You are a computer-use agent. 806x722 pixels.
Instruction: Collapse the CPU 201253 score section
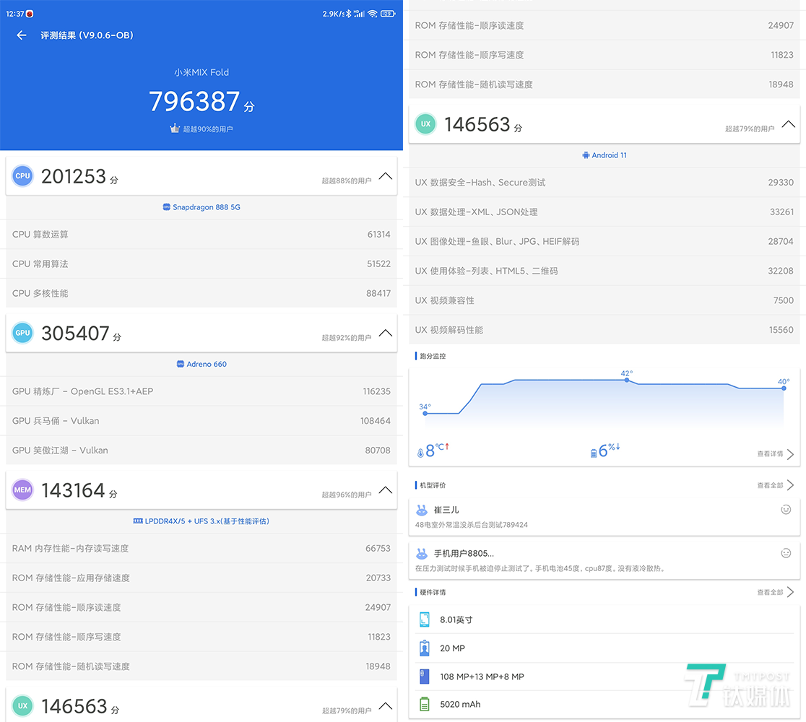386,176
